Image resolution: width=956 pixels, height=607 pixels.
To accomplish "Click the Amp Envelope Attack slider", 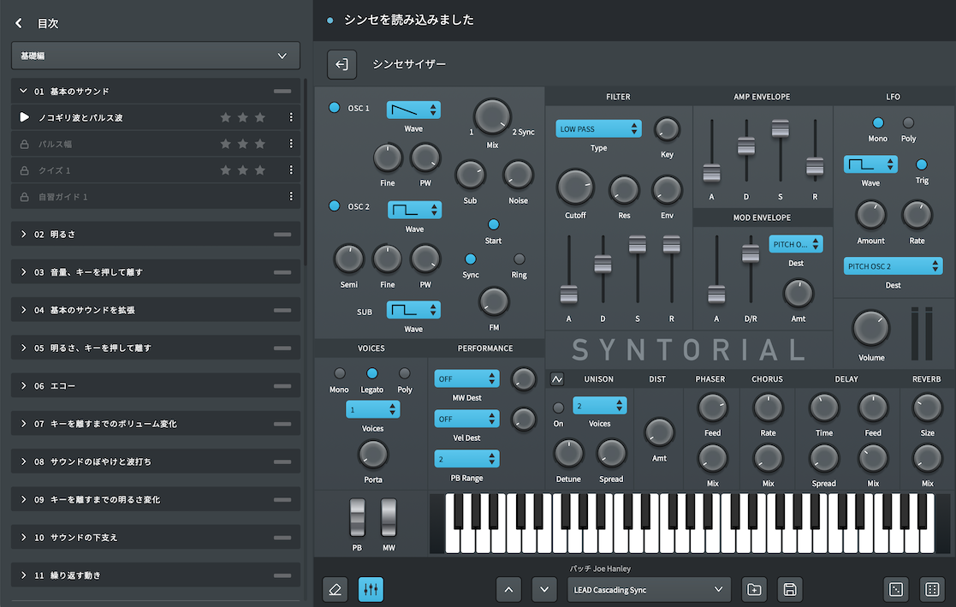I will 711,173.
